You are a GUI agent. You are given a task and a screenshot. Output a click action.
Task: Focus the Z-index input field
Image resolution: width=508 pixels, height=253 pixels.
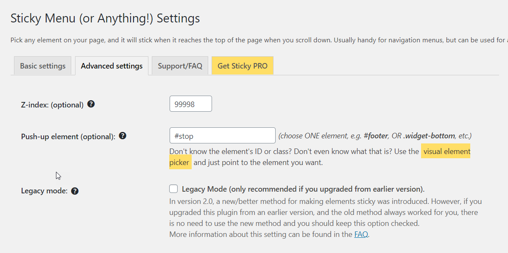coord(190,104)
